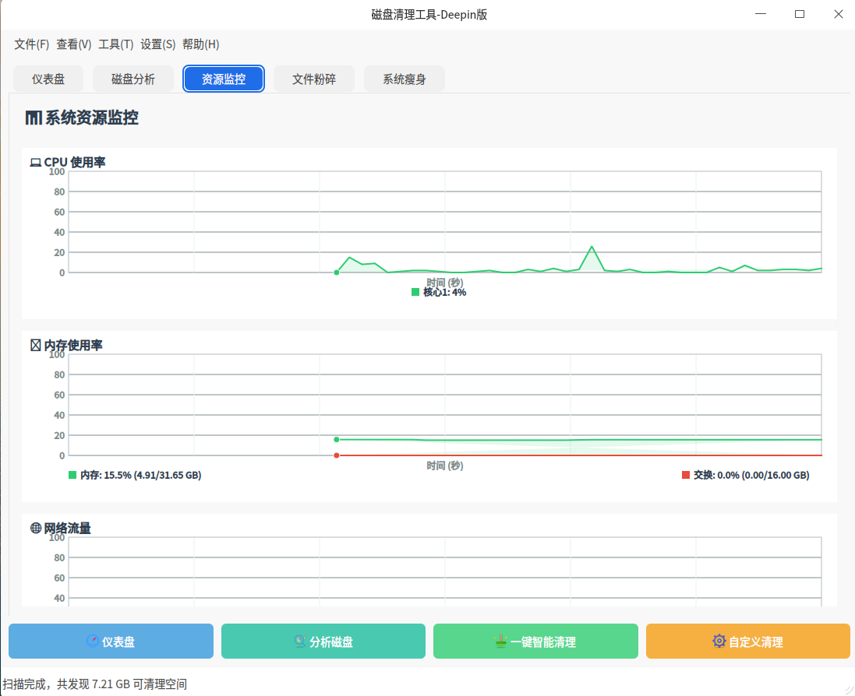Minimize the 磁盘清理工具 window
The image size is (855, 696).
click(x=761, y=14)
